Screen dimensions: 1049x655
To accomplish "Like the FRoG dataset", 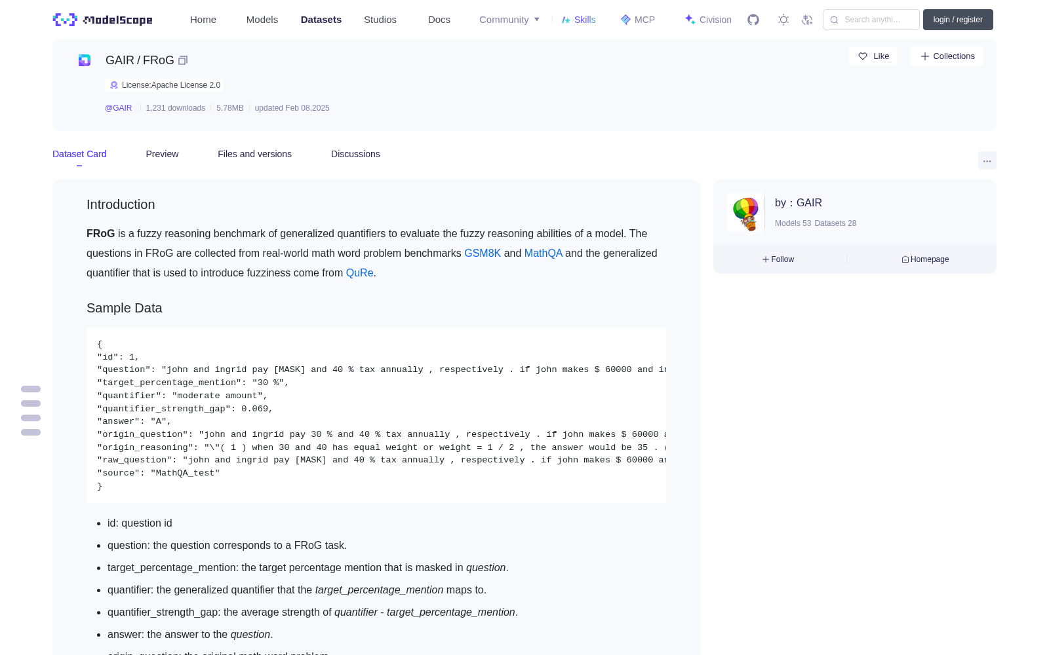I will (x=873, y=56).
